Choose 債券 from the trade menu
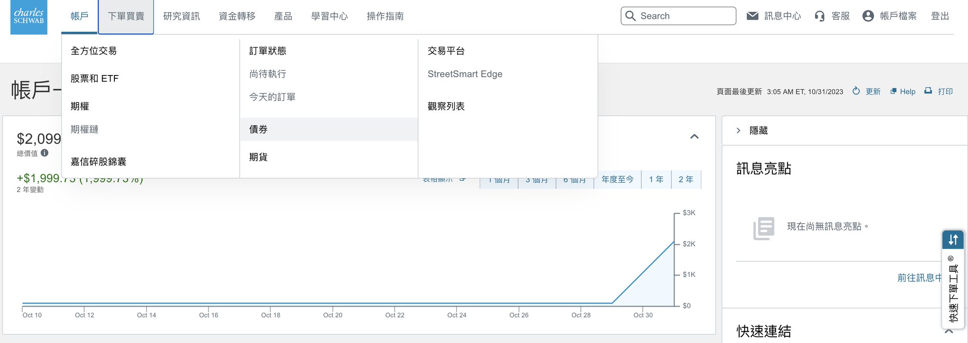The width and height of the screenshot is (968, 343). [259, 129]
